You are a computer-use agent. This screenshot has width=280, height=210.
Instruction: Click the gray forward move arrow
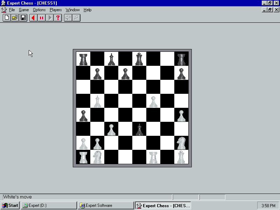[x=50, y=18]
